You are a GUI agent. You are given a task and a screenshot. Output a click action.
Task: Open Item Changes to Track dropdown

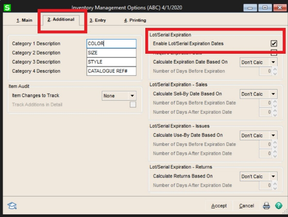[119, 95]
